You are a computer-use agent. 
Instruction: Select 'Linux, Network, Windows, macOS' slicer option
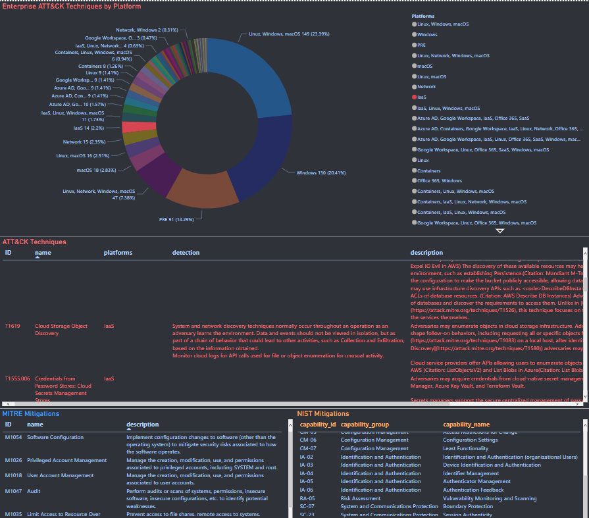(451, 55)
